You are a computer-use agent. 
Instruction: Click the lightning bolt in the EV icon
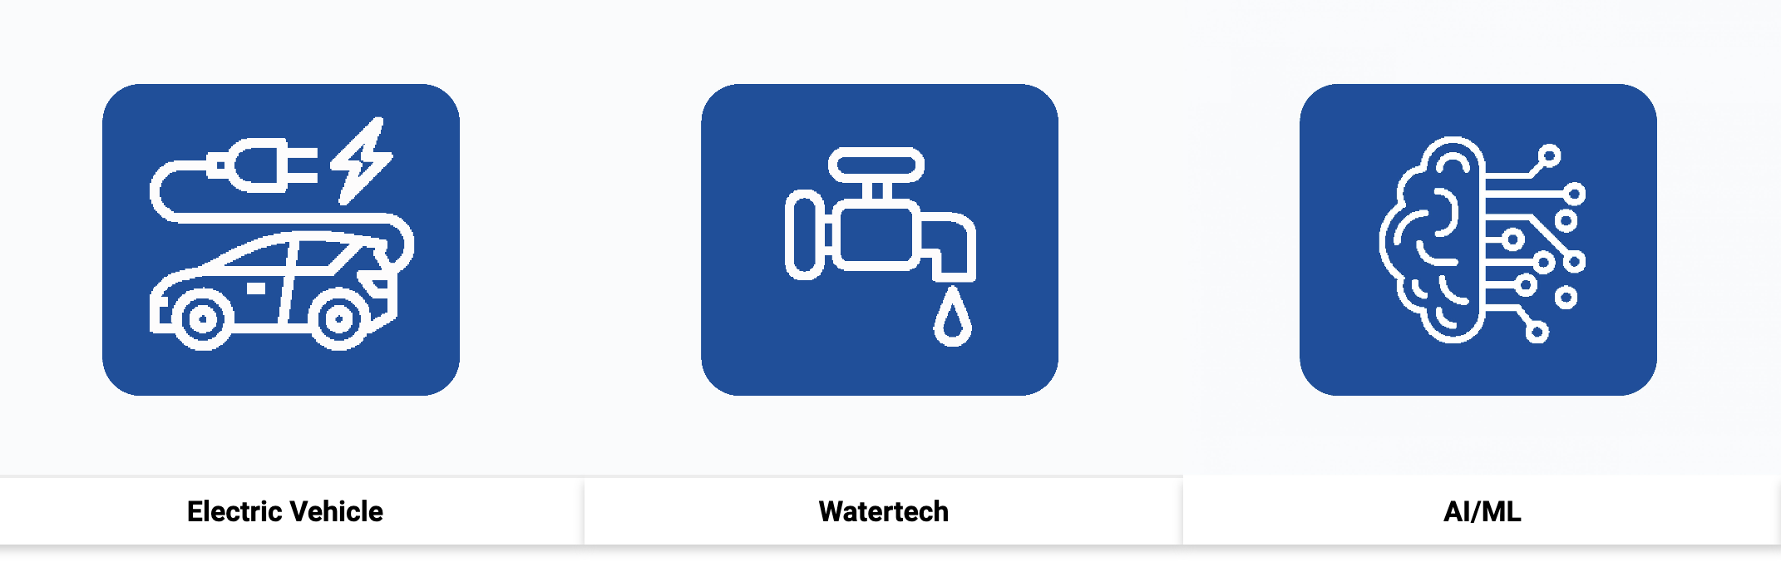pyautogui.click(x=362, y=160)
